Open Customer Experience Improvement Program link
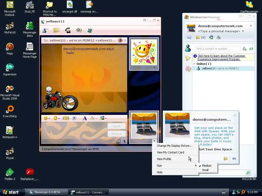 [221, 57]
